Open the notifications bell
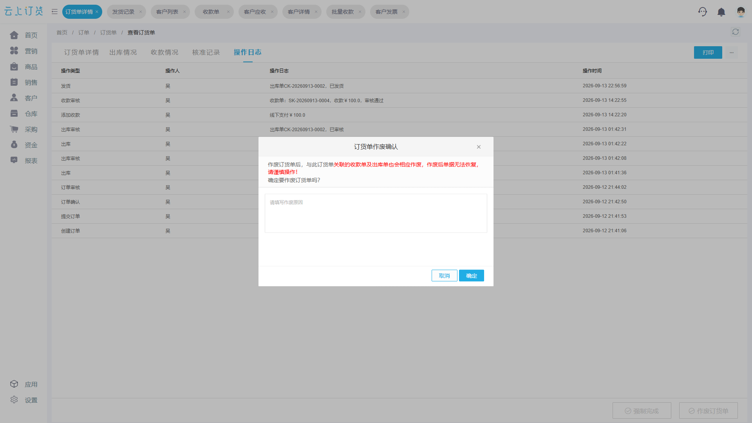752x423 pixels. pyautogui.click(x=721, y=12)
